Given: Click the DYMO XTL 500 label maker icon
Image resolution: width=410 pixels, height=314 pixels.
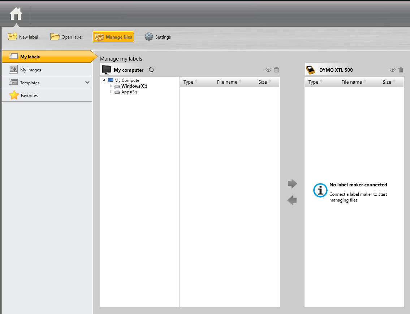Looking at the screenshot, I should 310,70.
